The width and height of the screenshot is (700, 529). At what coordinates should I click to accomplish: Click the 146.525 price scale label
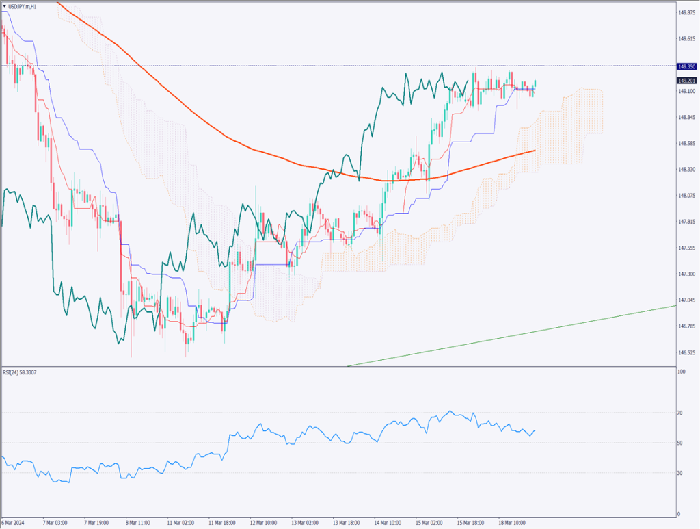point(686,353)
